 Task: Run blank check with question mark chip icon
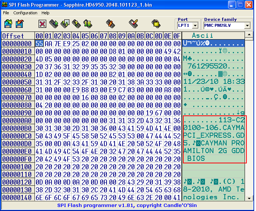point(76,24)
